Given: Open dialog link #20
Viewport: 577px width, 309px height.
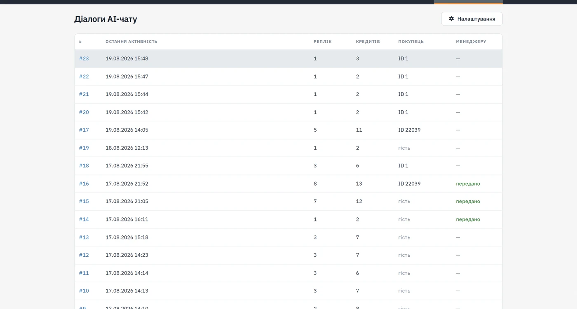Looking at the screenshot, I should [x=84, y=112].
